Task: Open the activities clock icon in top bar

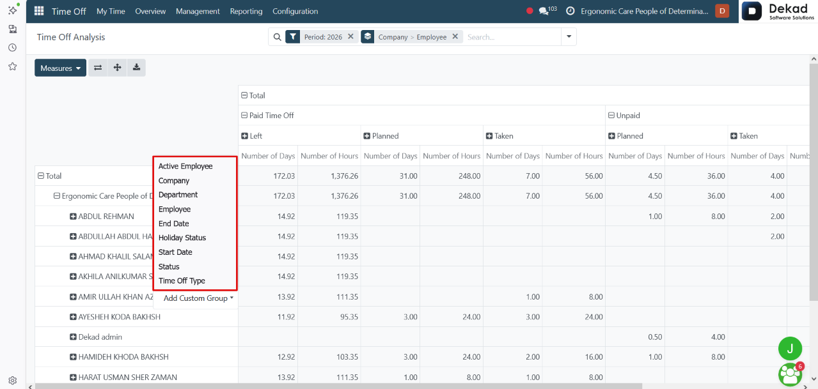Action: [570, 11]
